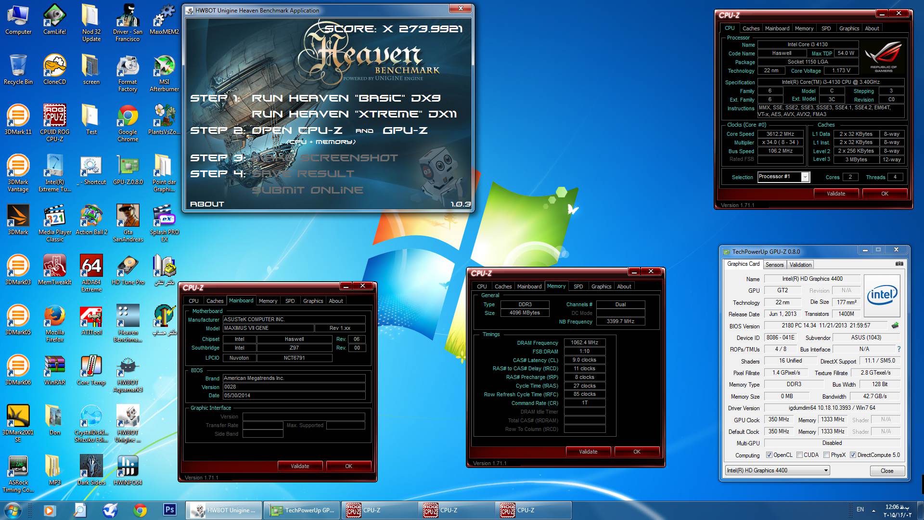Image resolution: width=924 pixels, height=520 pixels.
Task: Toggle the DirectCompute 5.0 checkbox
Action: (x=853, y=455)
